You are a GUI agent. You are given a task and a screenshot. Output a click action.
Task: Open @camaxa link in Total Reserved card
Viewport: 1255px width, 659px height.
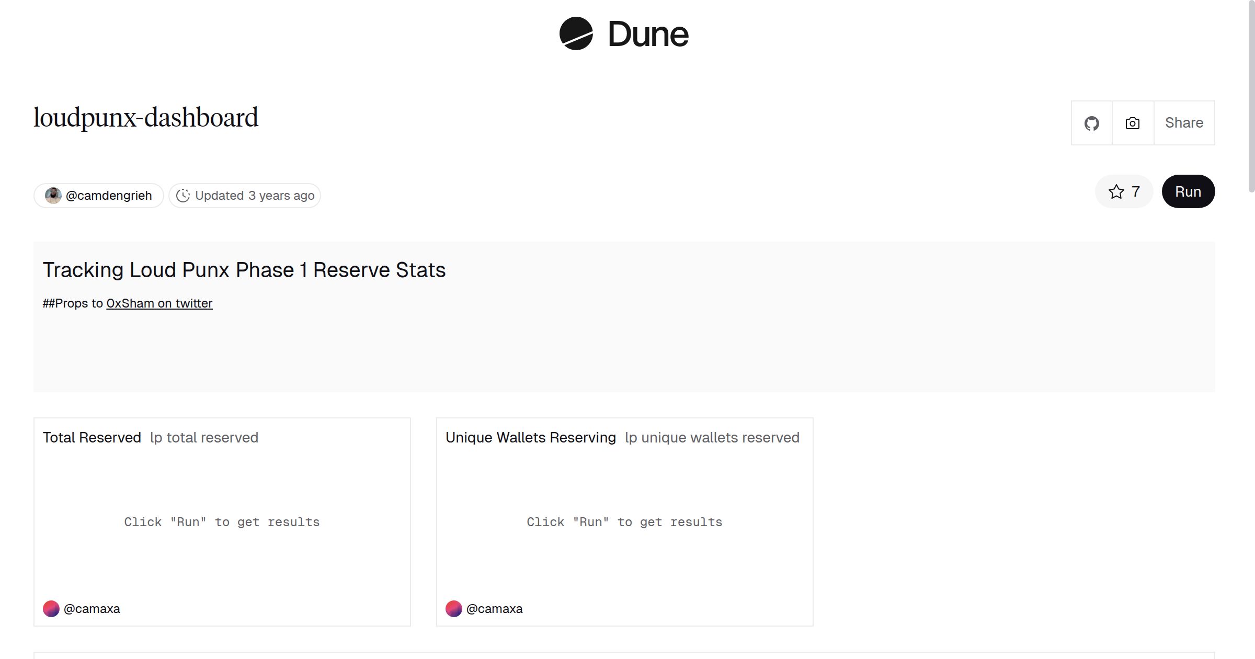[92, 609]
